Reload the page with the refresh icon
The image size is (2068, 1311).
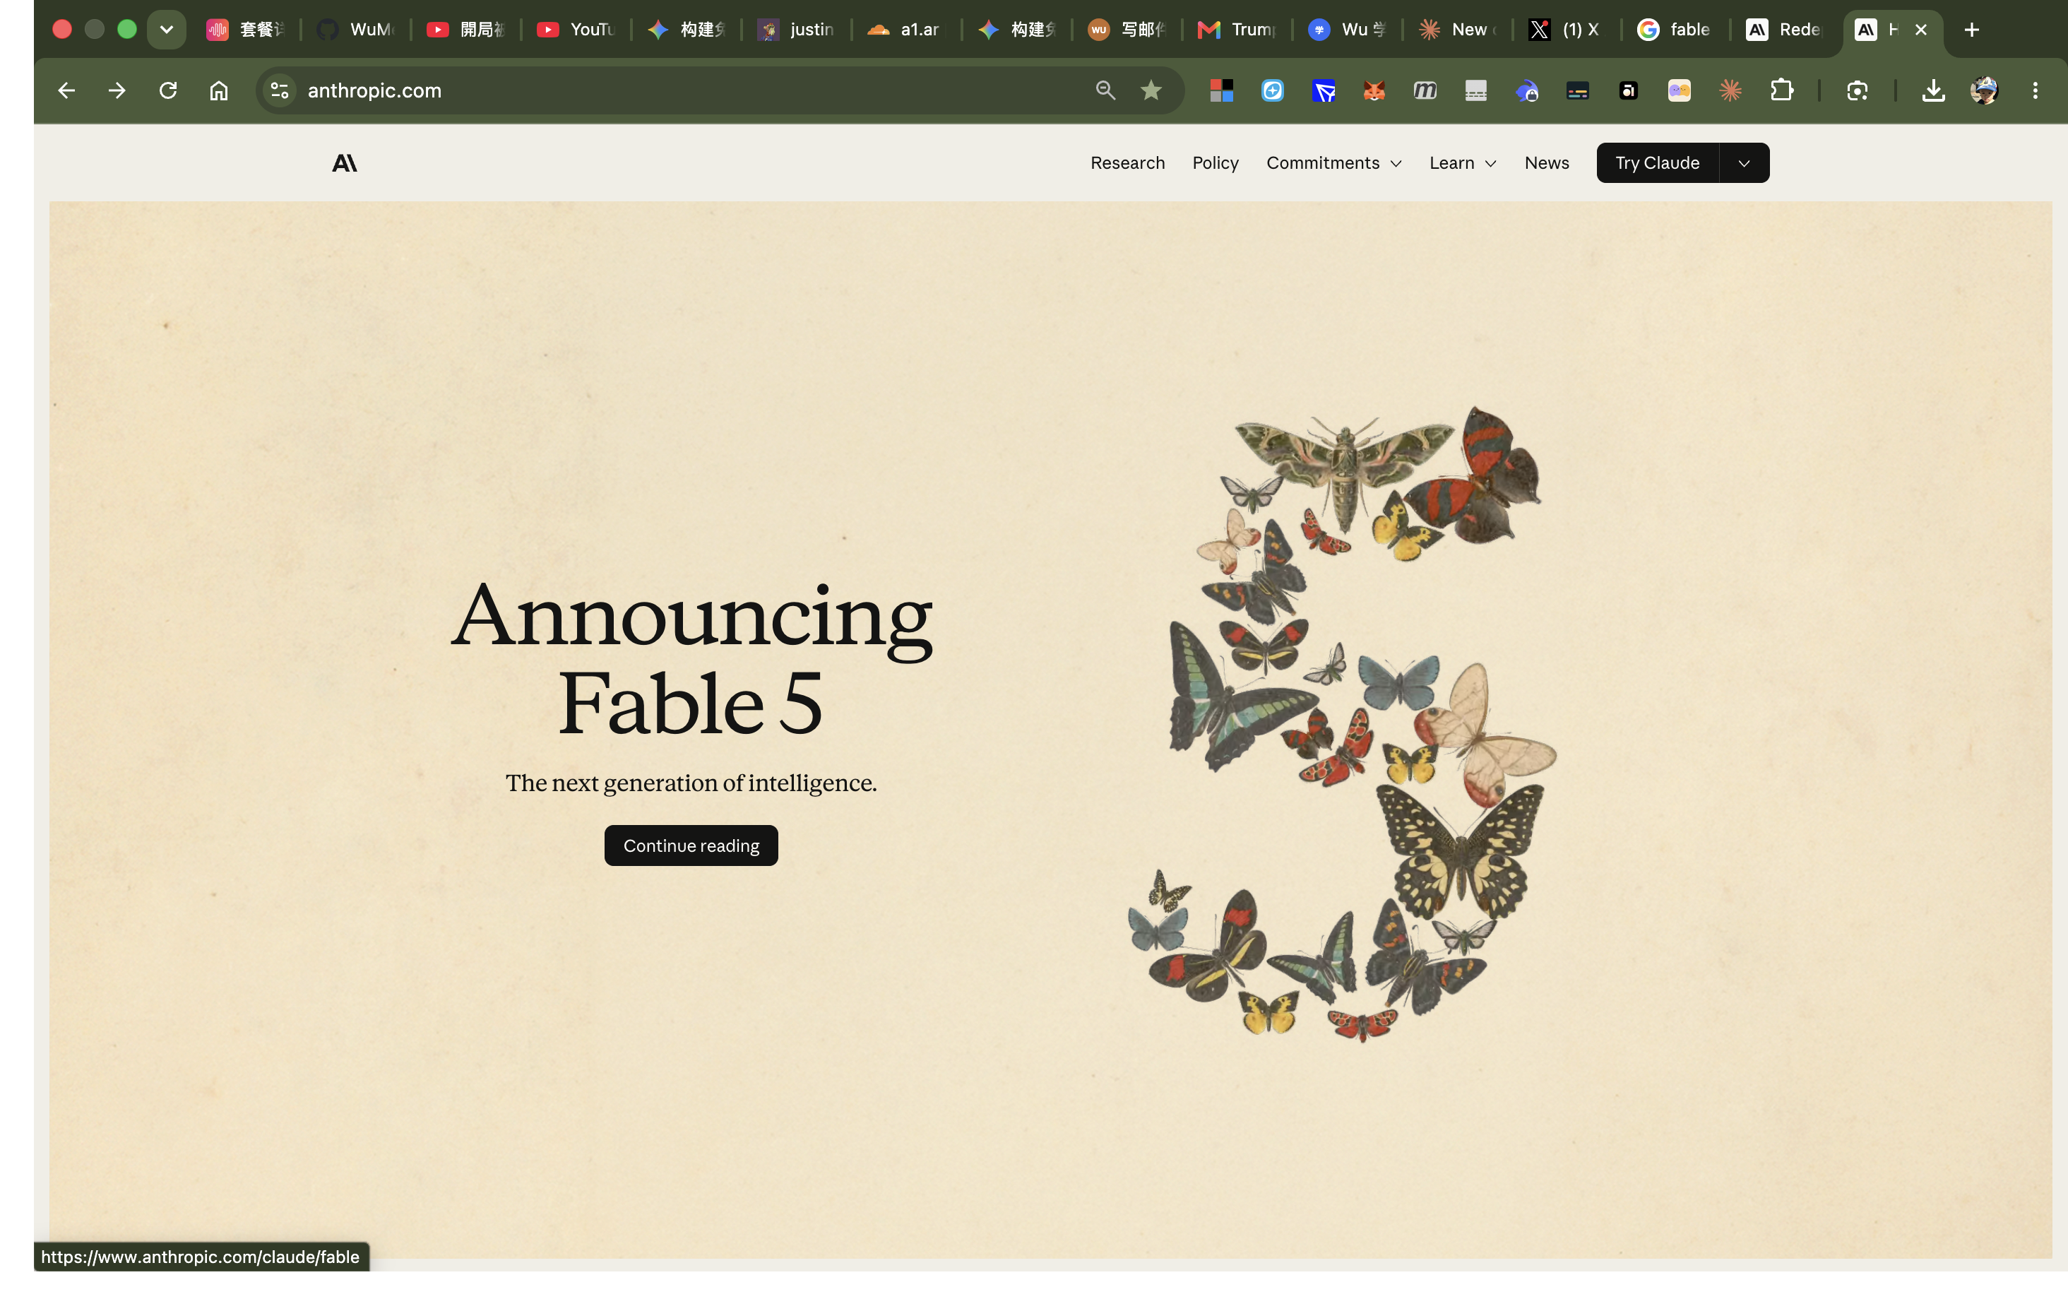pyautogui.click(x=168, y=90)
